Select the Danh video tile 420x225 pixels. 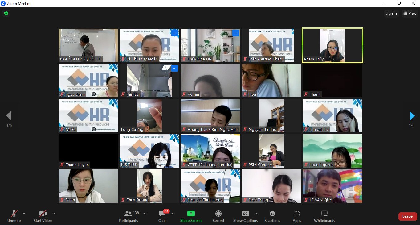pos(88,186)
